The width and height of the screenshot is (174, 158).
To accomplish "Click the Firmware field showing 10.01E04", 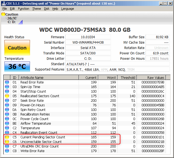I will 88,37.
